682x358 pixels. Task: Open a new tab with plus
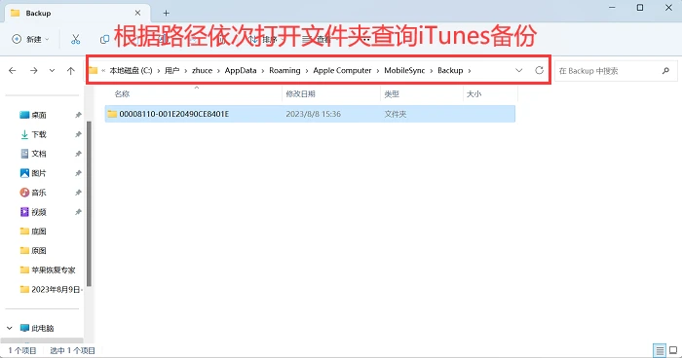(167, 13)
